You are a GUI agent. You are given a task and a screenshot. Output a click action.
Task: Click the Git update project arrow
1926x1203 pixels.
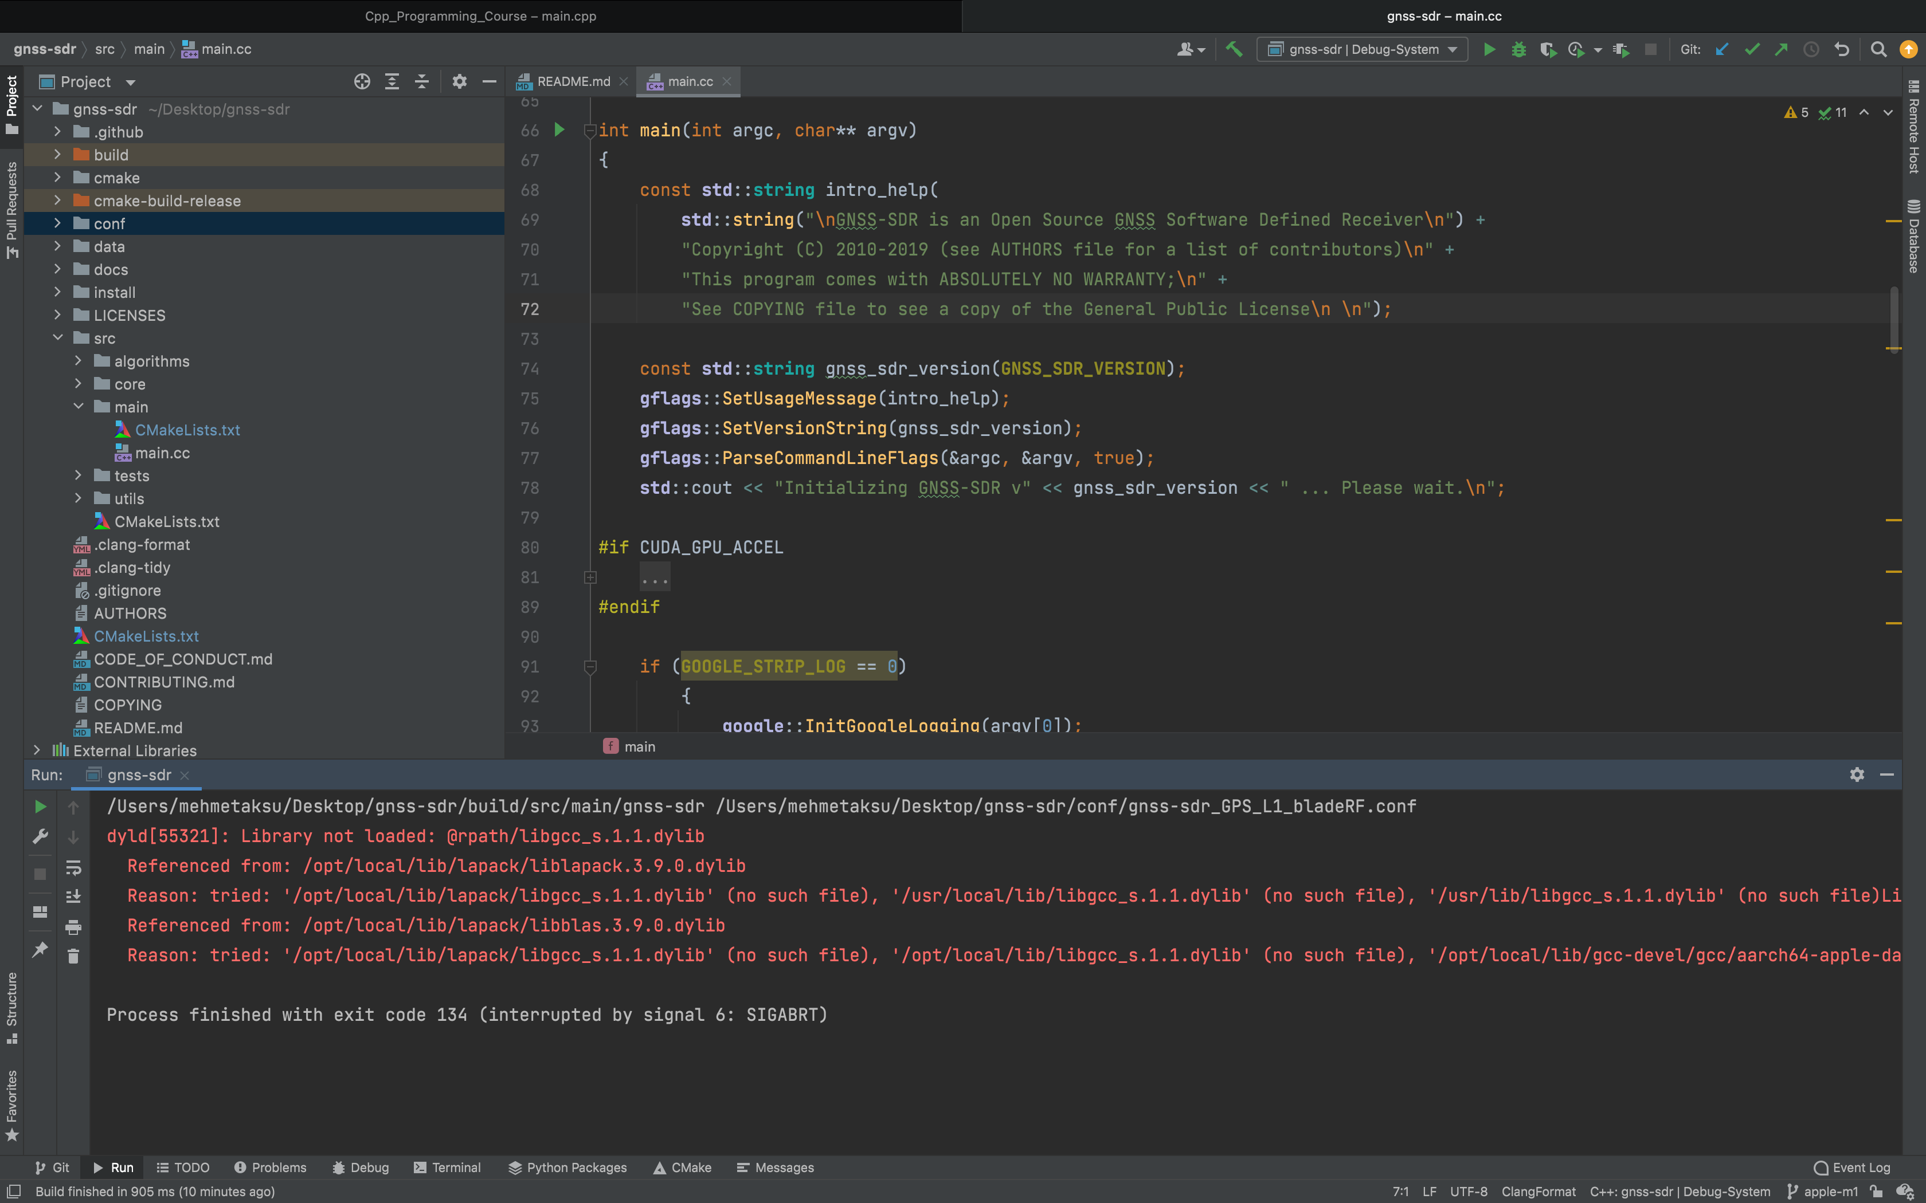1723,49
